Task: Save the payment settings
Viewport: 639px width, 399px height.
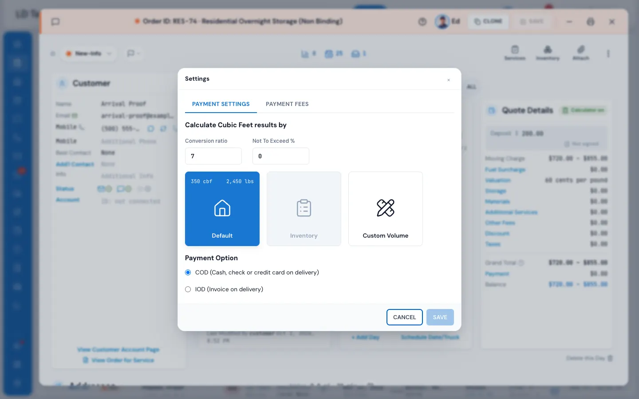Action: [440, 317]
